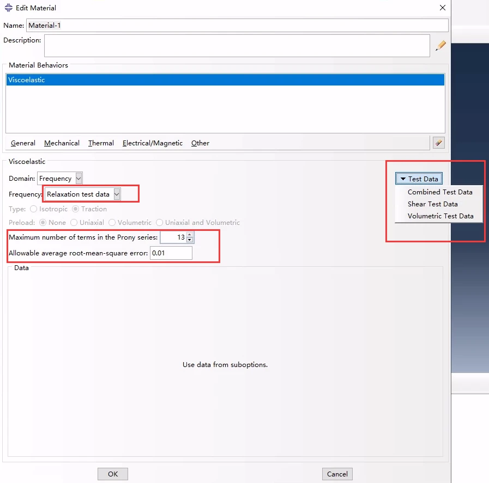Screen dimensions: 489x483
Task: Select the Viscoelastic behavior row
Action: pyautogui.click(x=225, y=80)
